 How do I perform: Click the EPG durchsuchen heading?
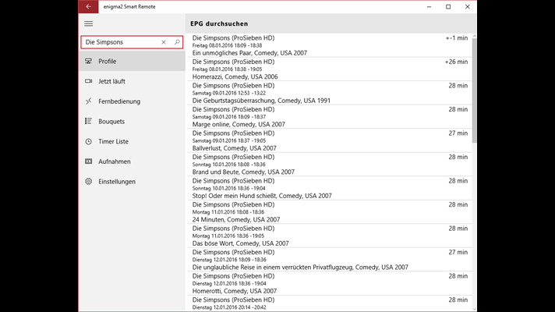coord(219,23)
